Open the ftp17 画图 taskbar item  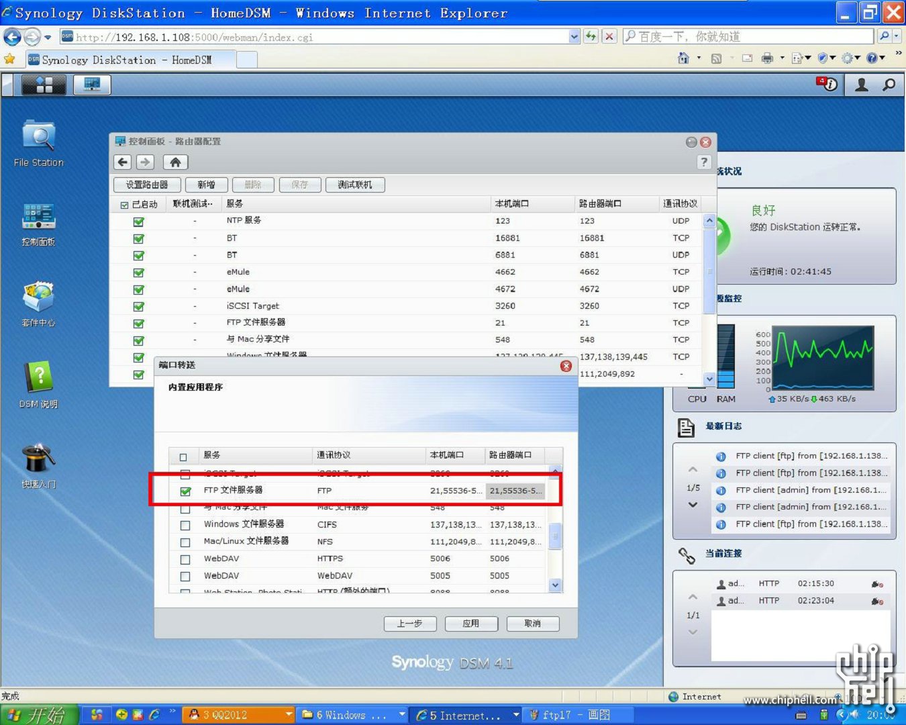pyautogui.click(x=576, y=715)
